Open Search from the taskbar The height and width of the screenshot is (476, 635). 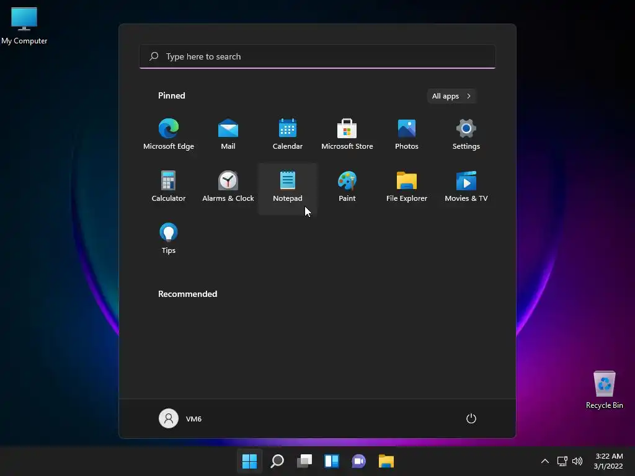[x=277, y=461]
